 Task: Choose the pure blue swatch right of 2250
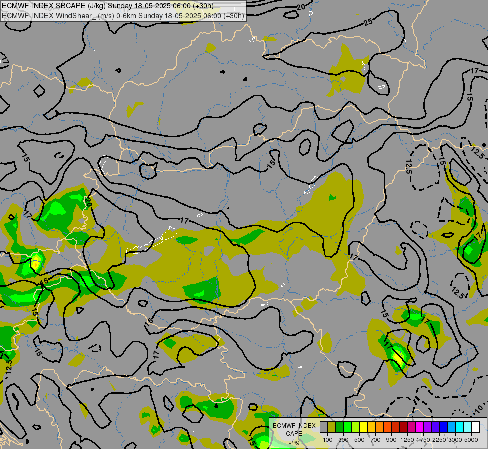[x=443, y=427]
